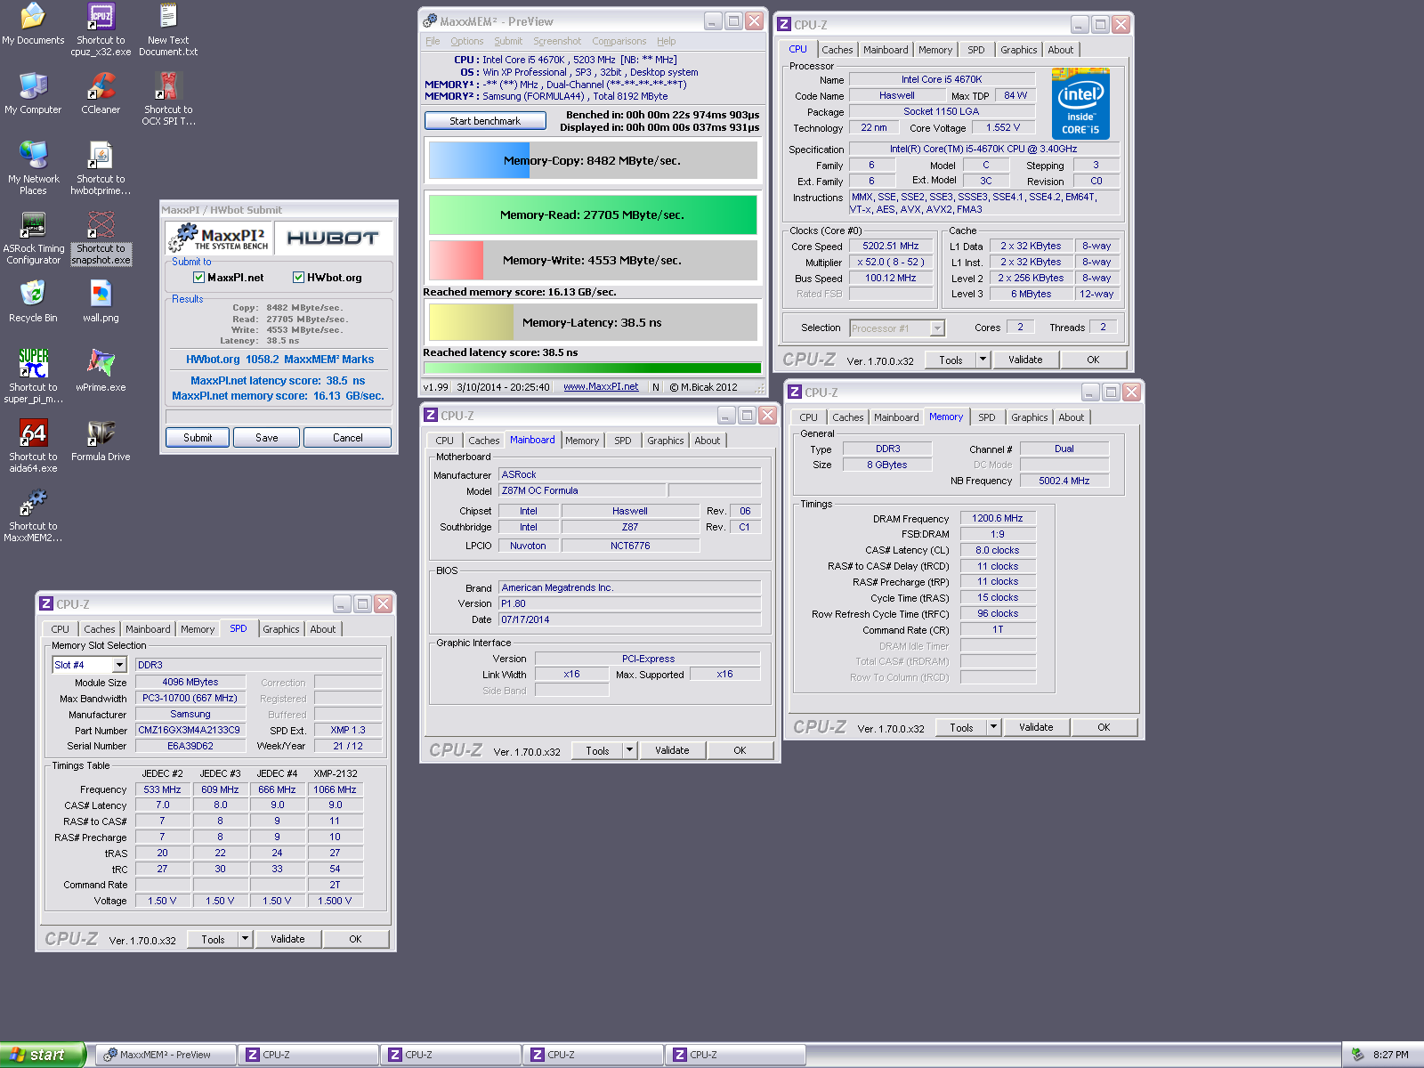Click the BIOS version P1.80 value
The image size is (1424, 1068).
(x=629, y=603)
